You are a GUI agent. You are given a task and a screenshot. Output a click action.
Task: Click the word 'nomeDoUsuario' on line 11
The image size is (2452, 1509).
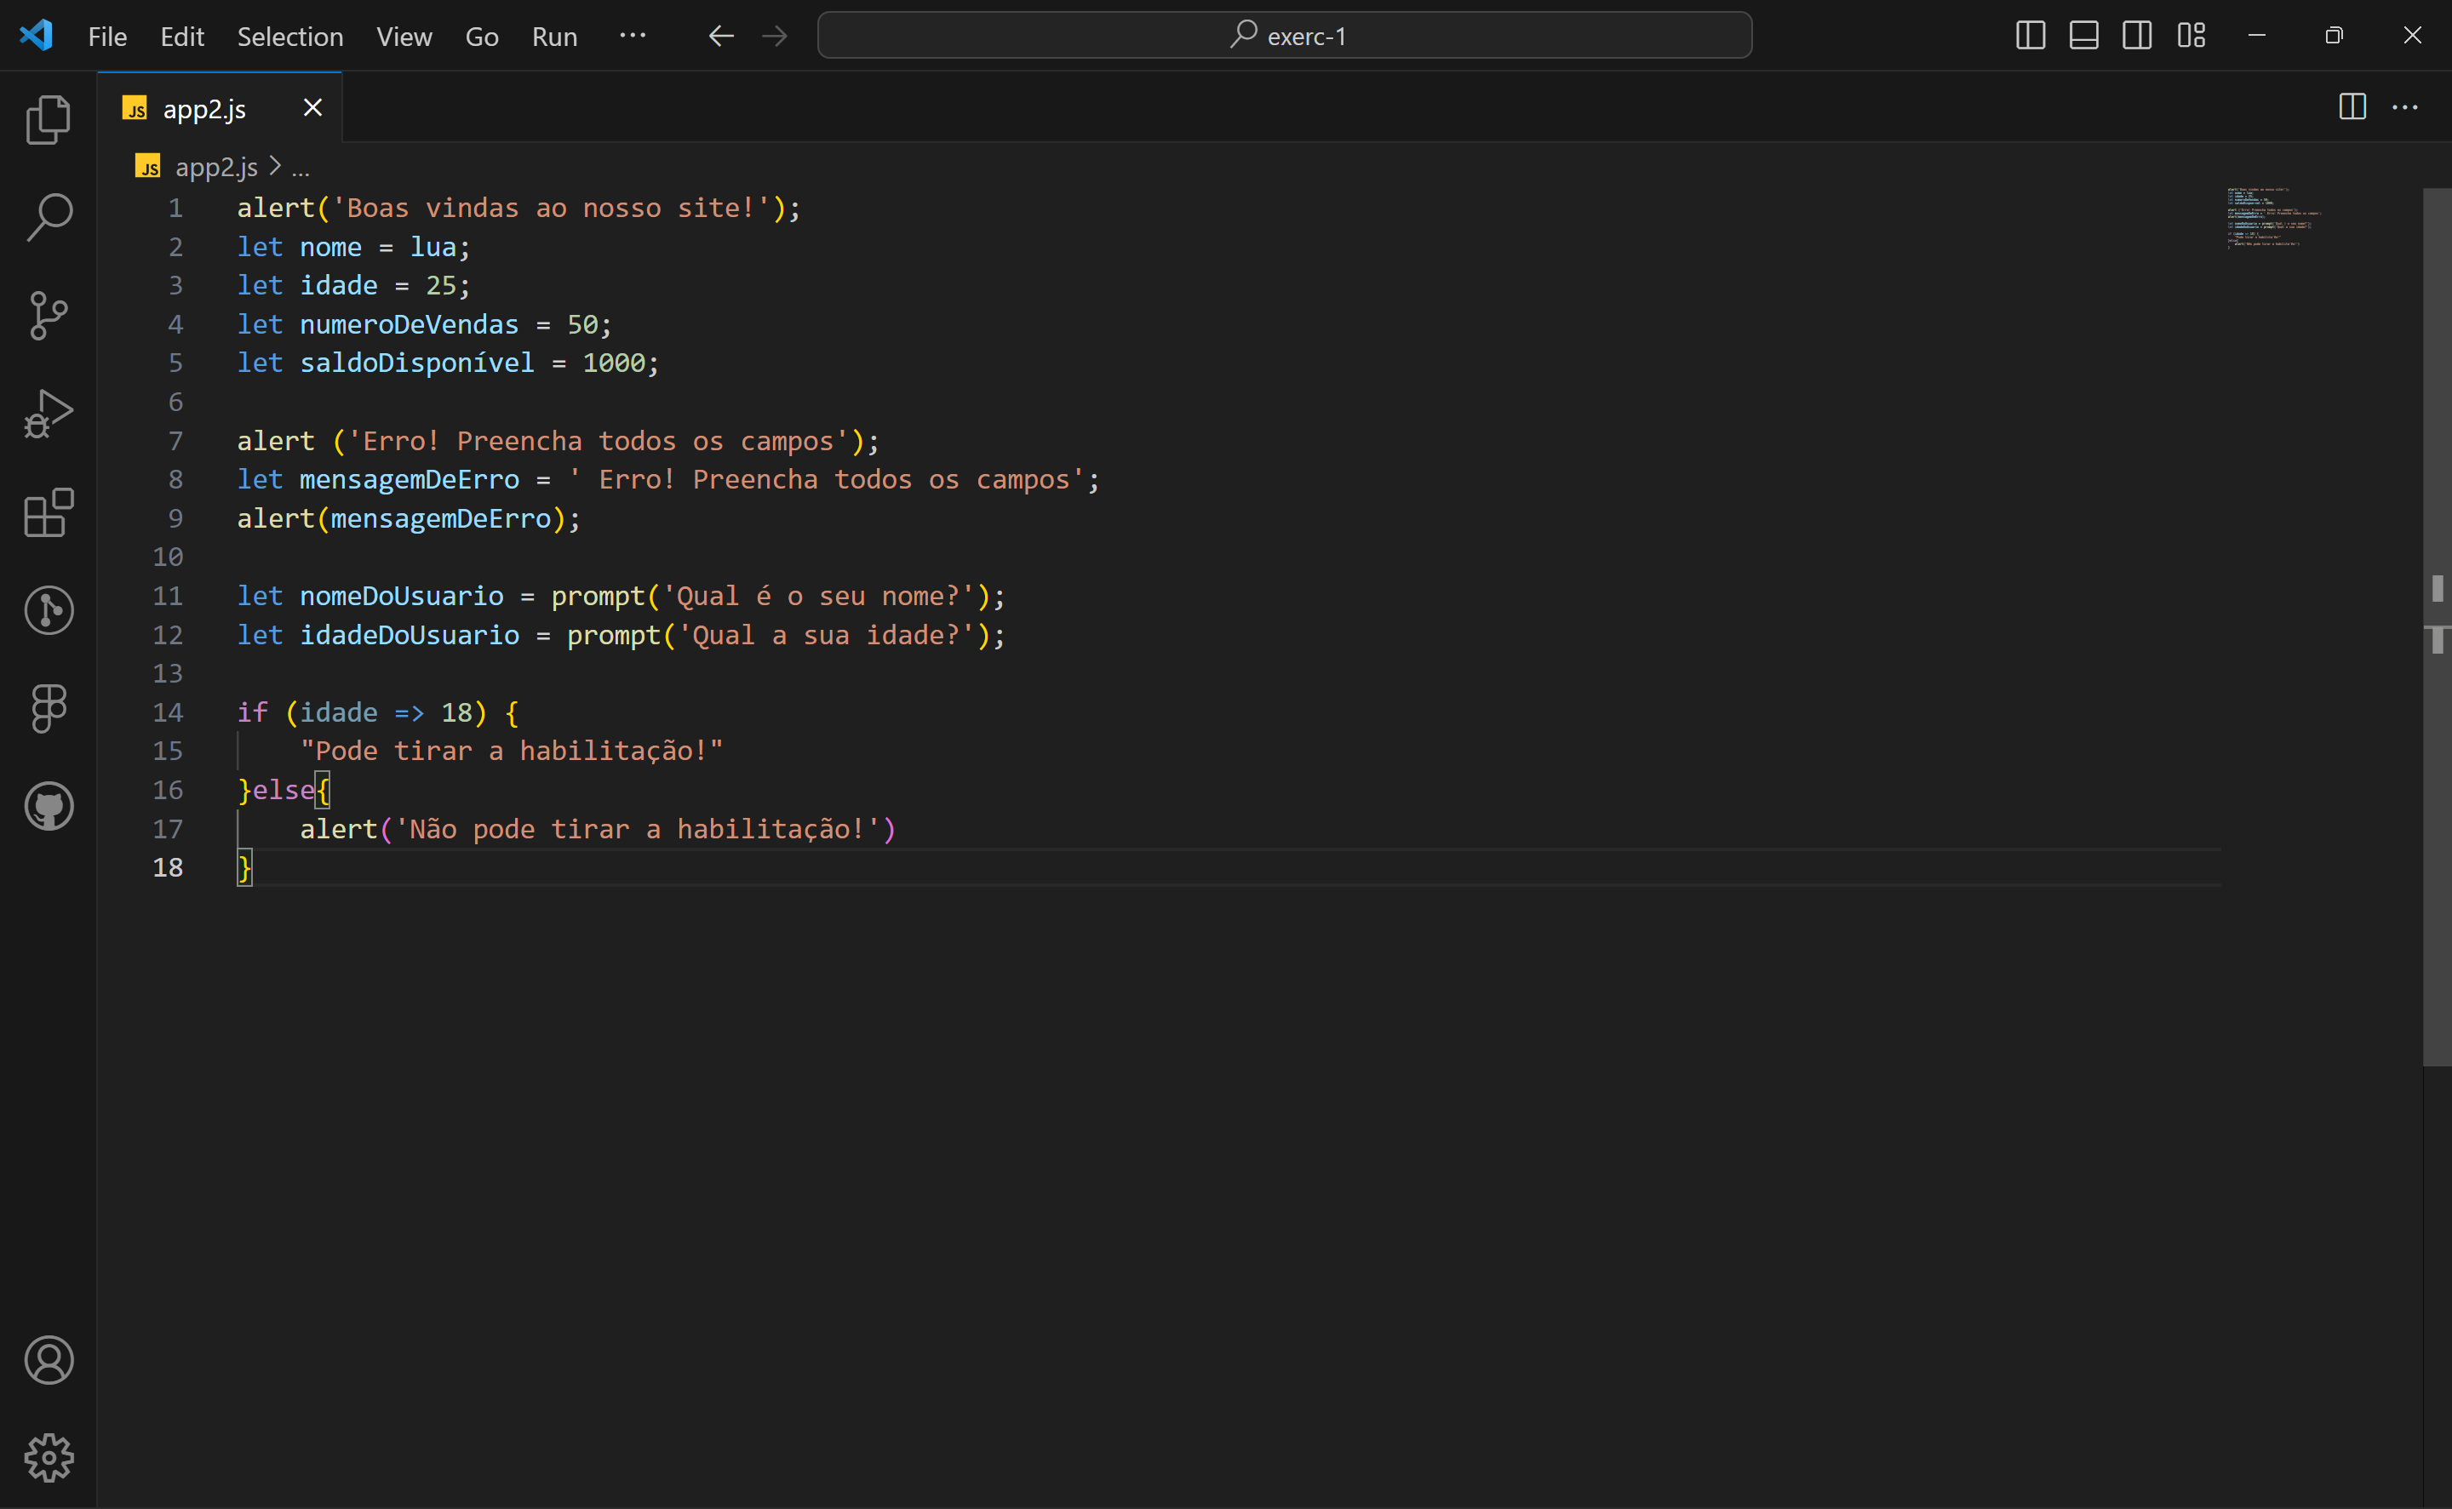click(401, 596)
